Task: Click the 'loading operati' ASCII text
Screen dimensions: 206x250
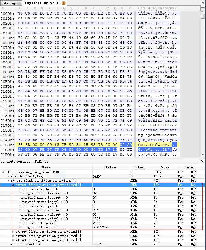Action: point(159,130)
